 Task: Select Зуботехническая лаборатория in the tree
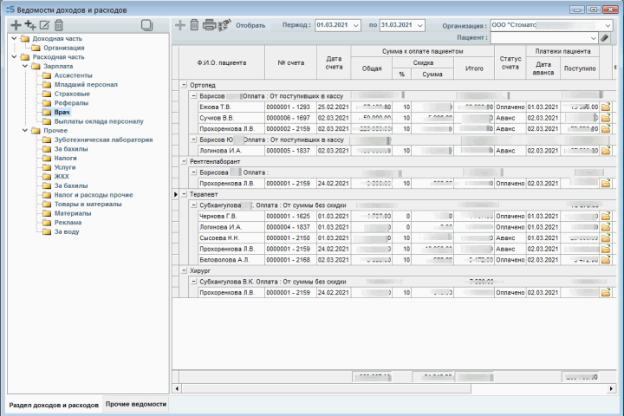(102, 140)
